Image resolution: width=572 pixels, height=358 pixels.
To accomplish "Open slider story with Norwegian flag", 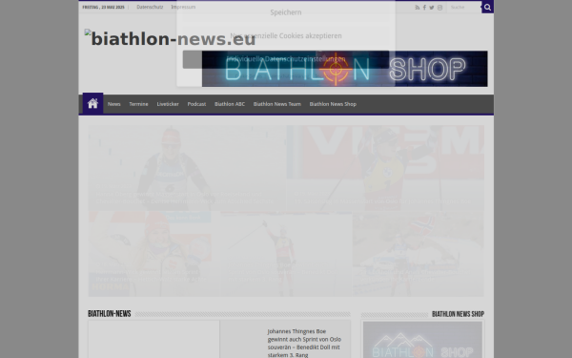I will [x=419, y=254].
